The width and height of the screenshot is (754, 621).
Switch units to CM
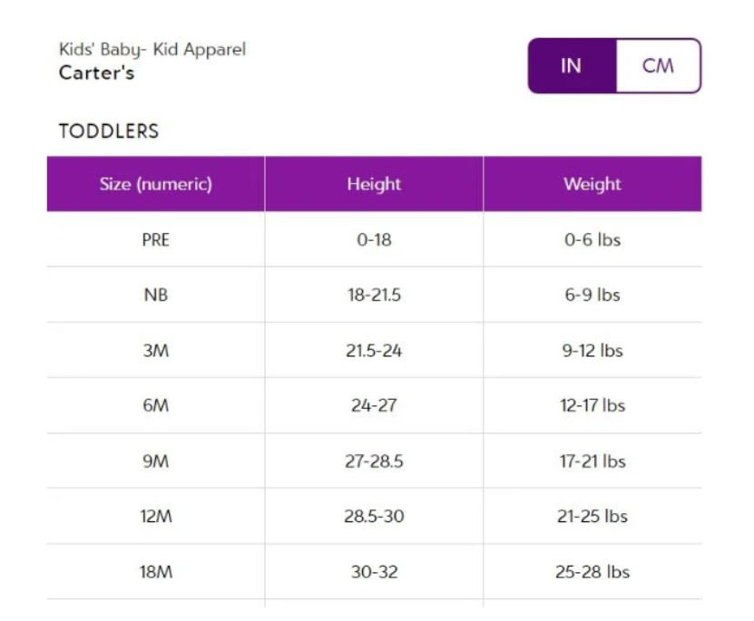click(658, 66)
